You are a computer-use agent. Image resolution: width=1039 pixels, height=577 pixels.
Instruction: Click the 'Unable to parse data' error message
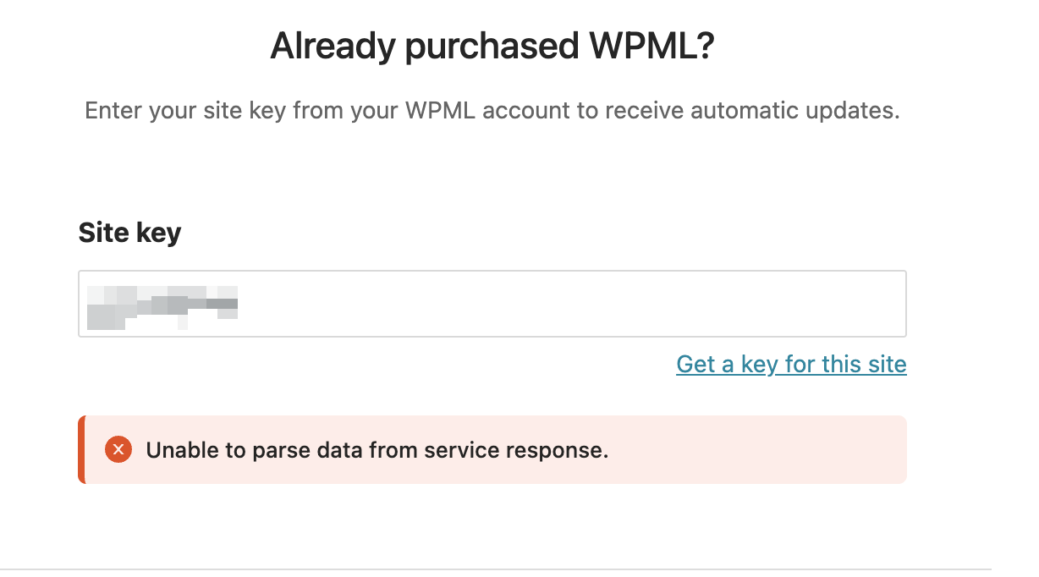point(377,451)
